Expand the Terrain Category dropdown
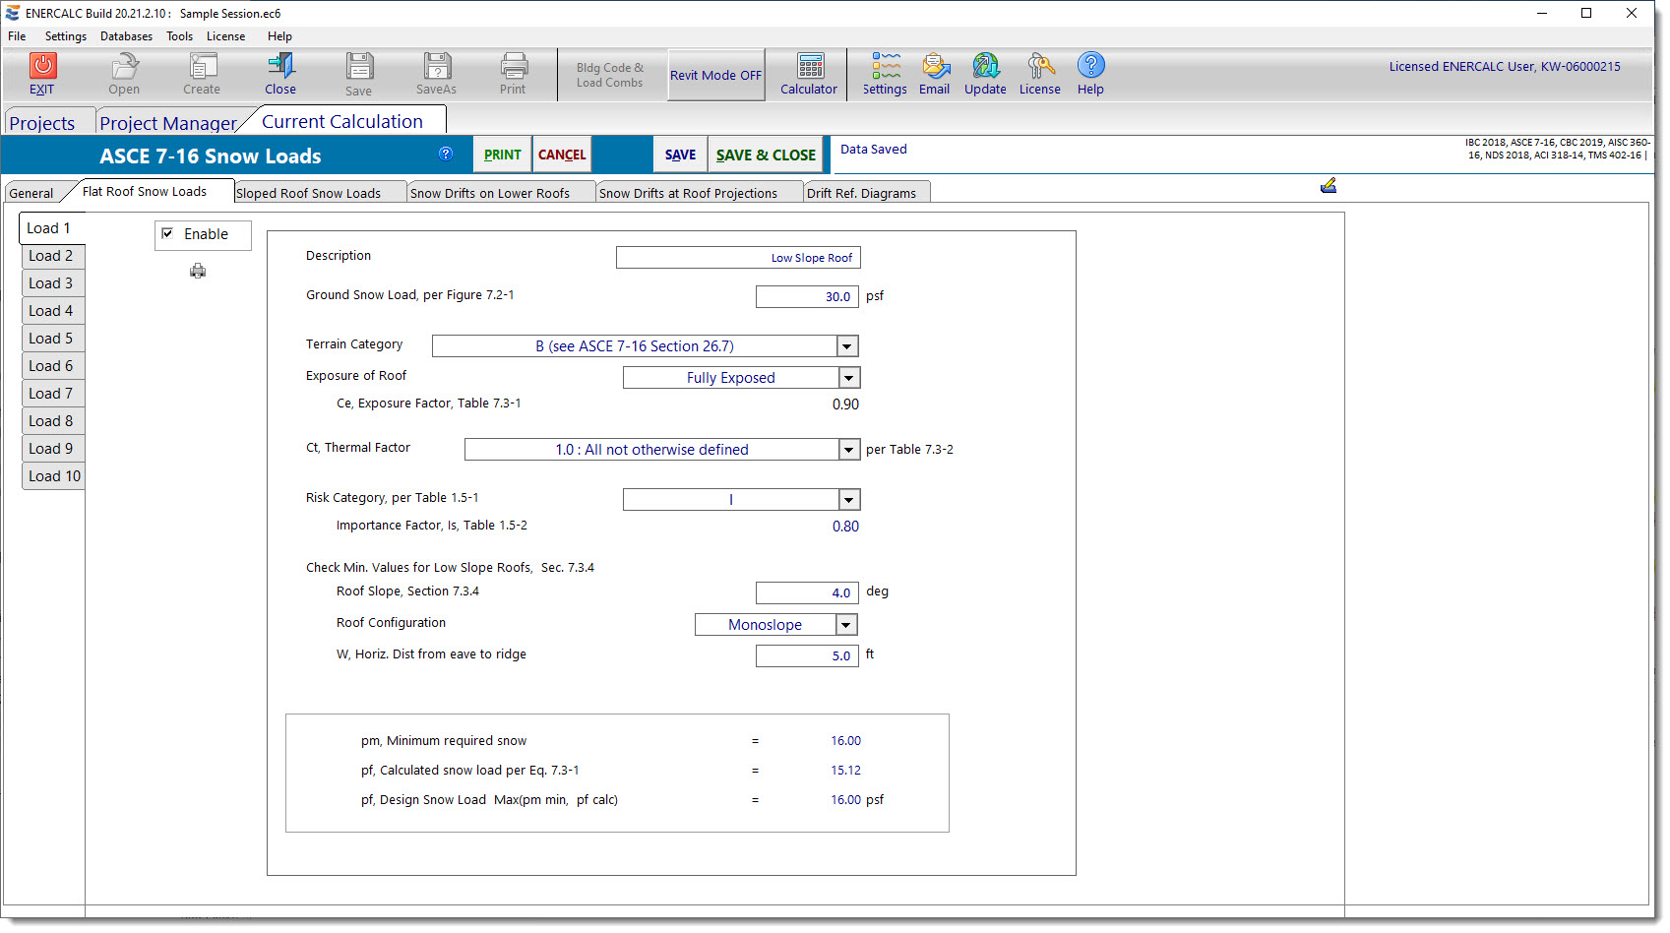Image resolution: width=1670 pixels, height=933 pixels. (847, 346)
